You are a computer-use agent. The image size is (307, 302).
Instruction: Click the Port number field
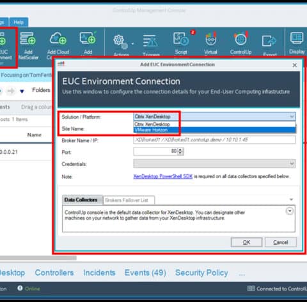click(x=155, y=151)
